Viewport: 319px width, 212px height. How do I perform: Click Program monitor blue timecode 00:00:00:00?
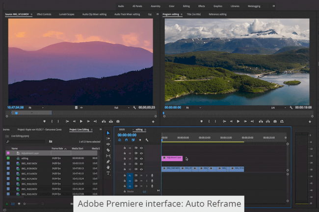[173, 108]
